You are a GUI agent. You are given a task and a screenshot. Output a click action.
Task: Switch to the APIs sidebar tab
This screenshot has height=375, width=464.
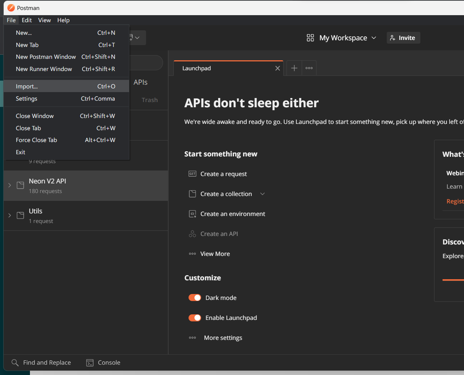[140, 82]
